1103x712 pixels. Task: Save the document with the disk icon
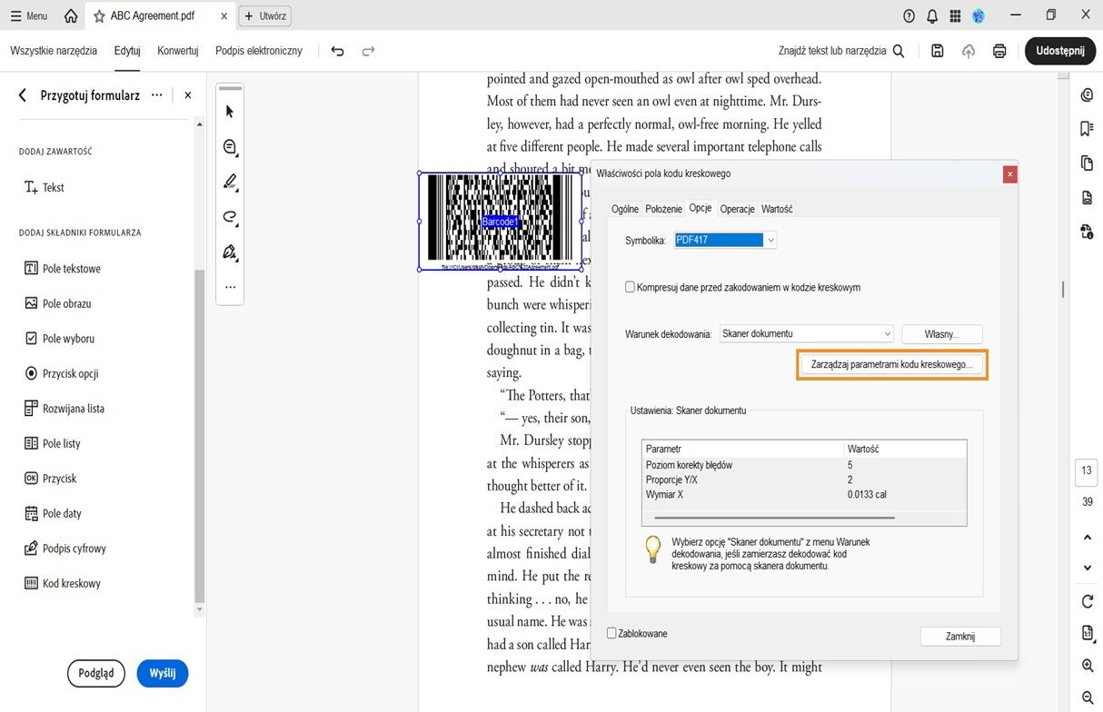pyautogui.click(x=938, y=52)
